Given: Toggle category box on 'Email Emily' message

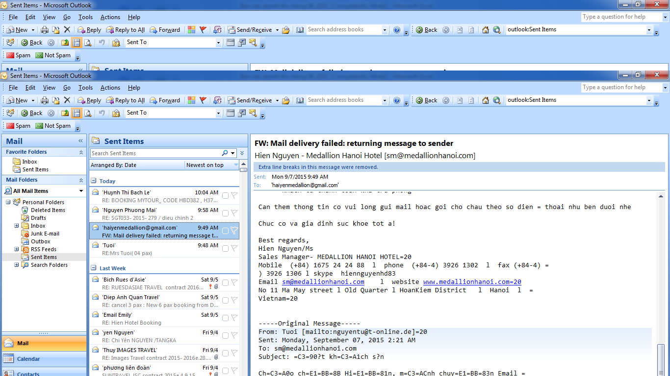Looking at the screenshot, I should [225, 318].
